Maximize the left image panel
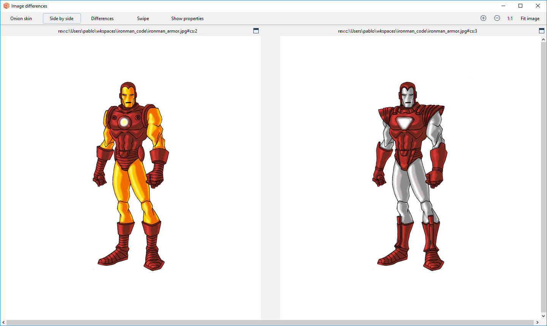Image resolution: width=547 pixels, height=326 pixels. coord(256,31)
